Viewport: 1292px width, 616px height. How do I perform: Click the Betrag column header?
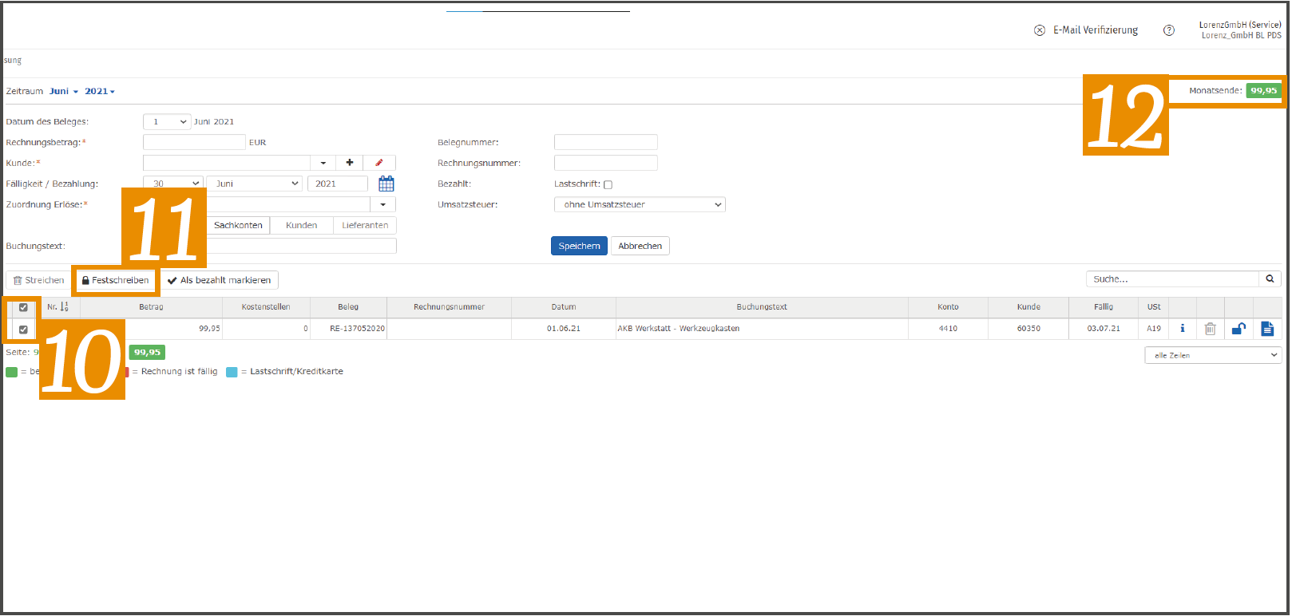pyautogui.click(x=151, y=306)
